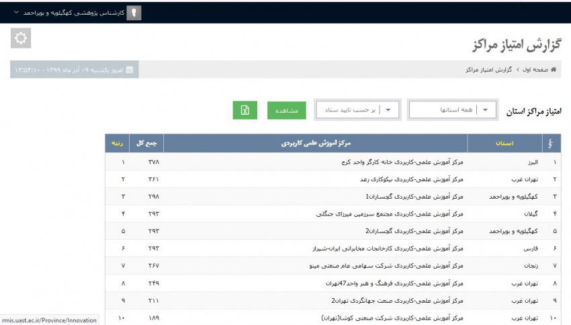Expand the user menu chevron in header
Screen dimensions: 571x325
[x=16, y=12]
